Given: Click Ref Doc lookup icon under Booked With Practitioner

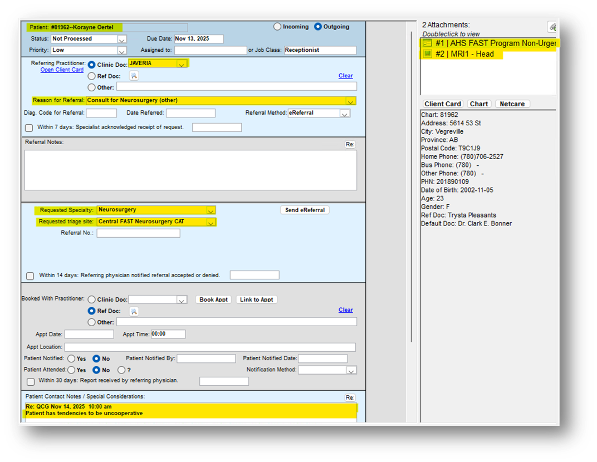Looking at the screenshot, I should tap(134, 311).
